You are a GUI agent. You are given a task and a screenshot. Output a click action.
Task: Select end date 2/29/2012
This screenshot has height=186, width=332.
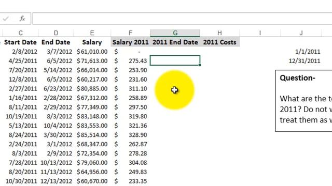[x=56, y=107]
